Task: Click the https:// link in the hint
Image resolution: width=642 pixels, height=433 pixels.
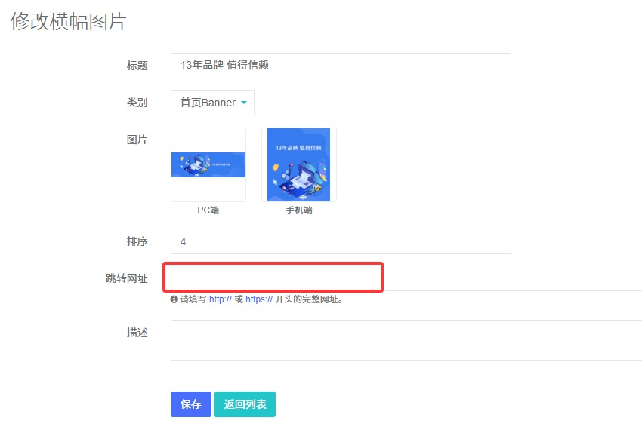Action: [x=258, y=299]
